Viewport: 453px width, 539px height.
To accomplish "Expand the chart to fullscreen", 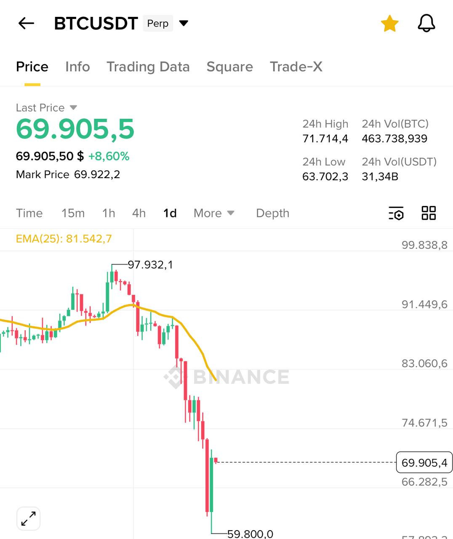I will click(28, 519).
